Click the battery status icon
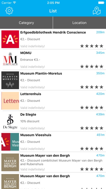This screenshot has height=189, width=106. coord(101,3)
